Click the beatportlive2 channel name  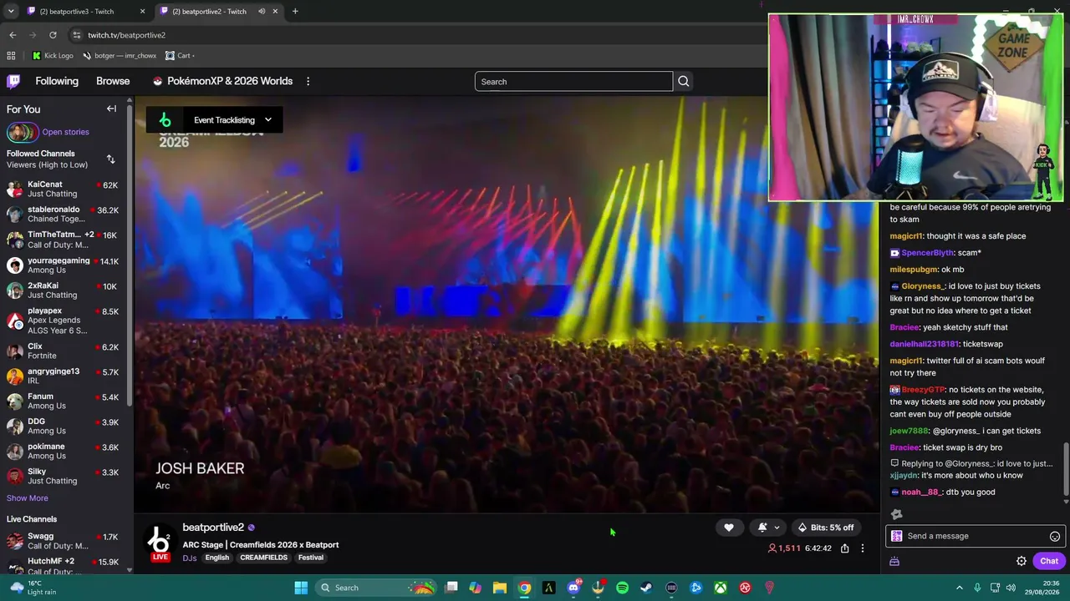pos(213,528)
